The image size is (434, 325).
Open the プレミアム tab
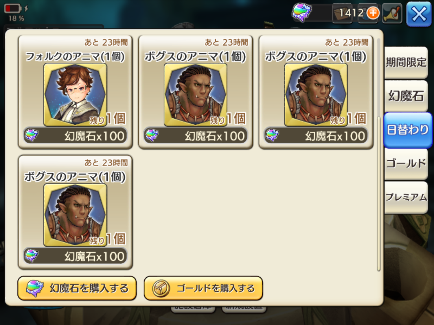tap(406, 197)
